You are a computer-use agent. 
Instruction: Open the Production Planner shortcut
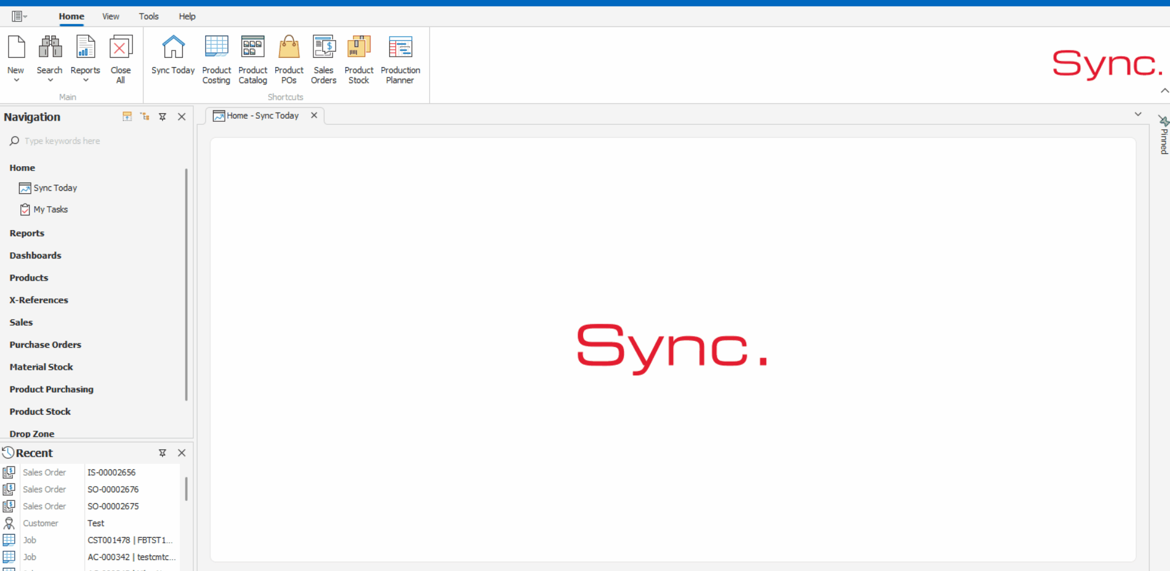tap(400, 60)
